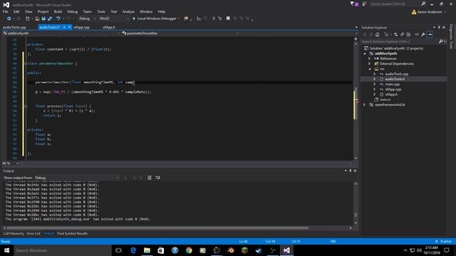Click the bookmark icon in editor toolbar
The width and height of the screenshot is (456, 256).
[x=228, y=18]
